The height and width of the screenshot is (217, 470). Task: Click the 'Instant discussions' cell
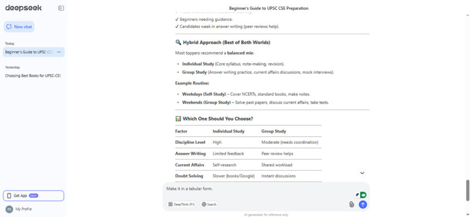pyautogui.click(x=279, y=176)
